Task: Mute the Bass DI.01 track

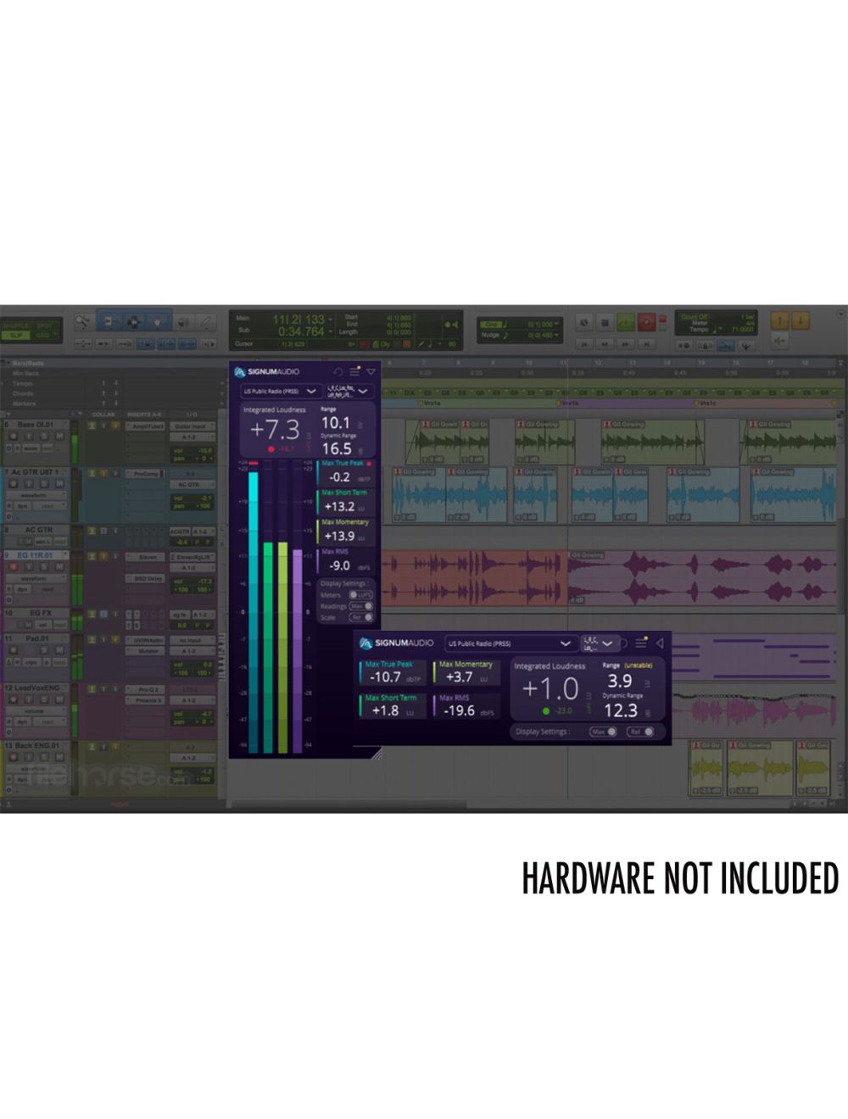Action: (61, 437)
